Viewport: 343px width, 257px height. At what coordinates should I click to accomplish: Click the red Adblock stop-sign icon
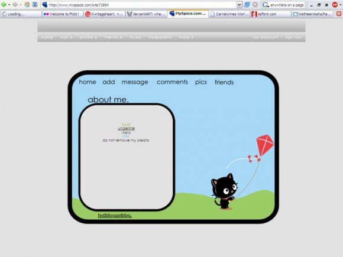click(x=335, y=5)
